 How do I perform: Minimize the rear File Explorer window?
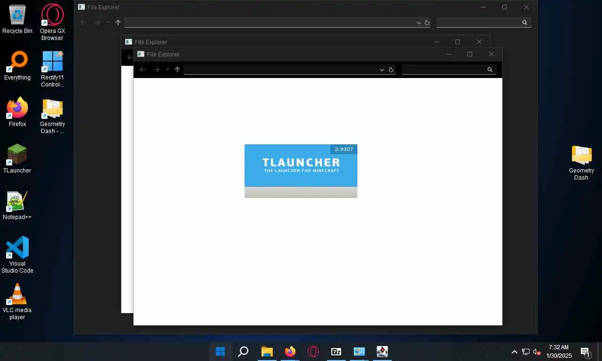click(483, 7)
